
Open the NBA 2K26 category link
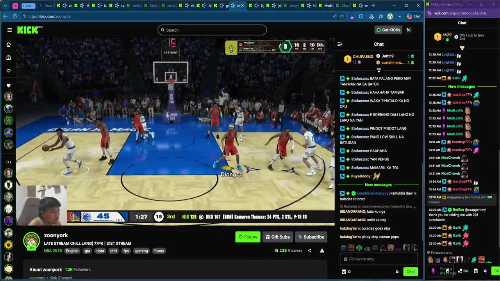[53, 251]
